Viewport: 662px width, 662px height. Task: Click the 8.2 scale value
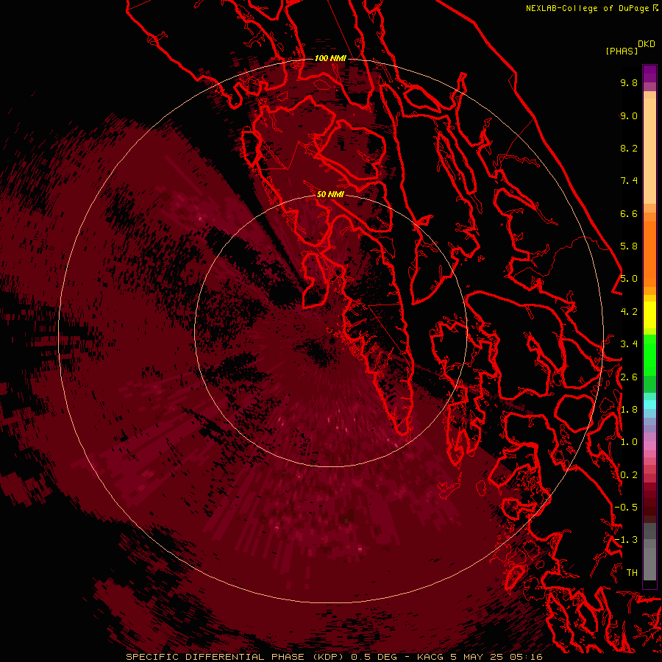point(629,148)
